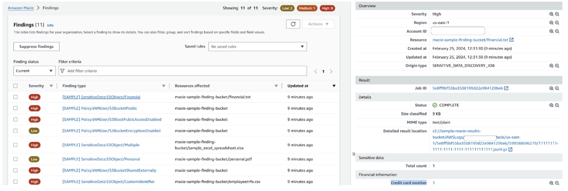The image size is (568, 191).
Task: Open the detailed result location external link icon
Action: [510, 149]
